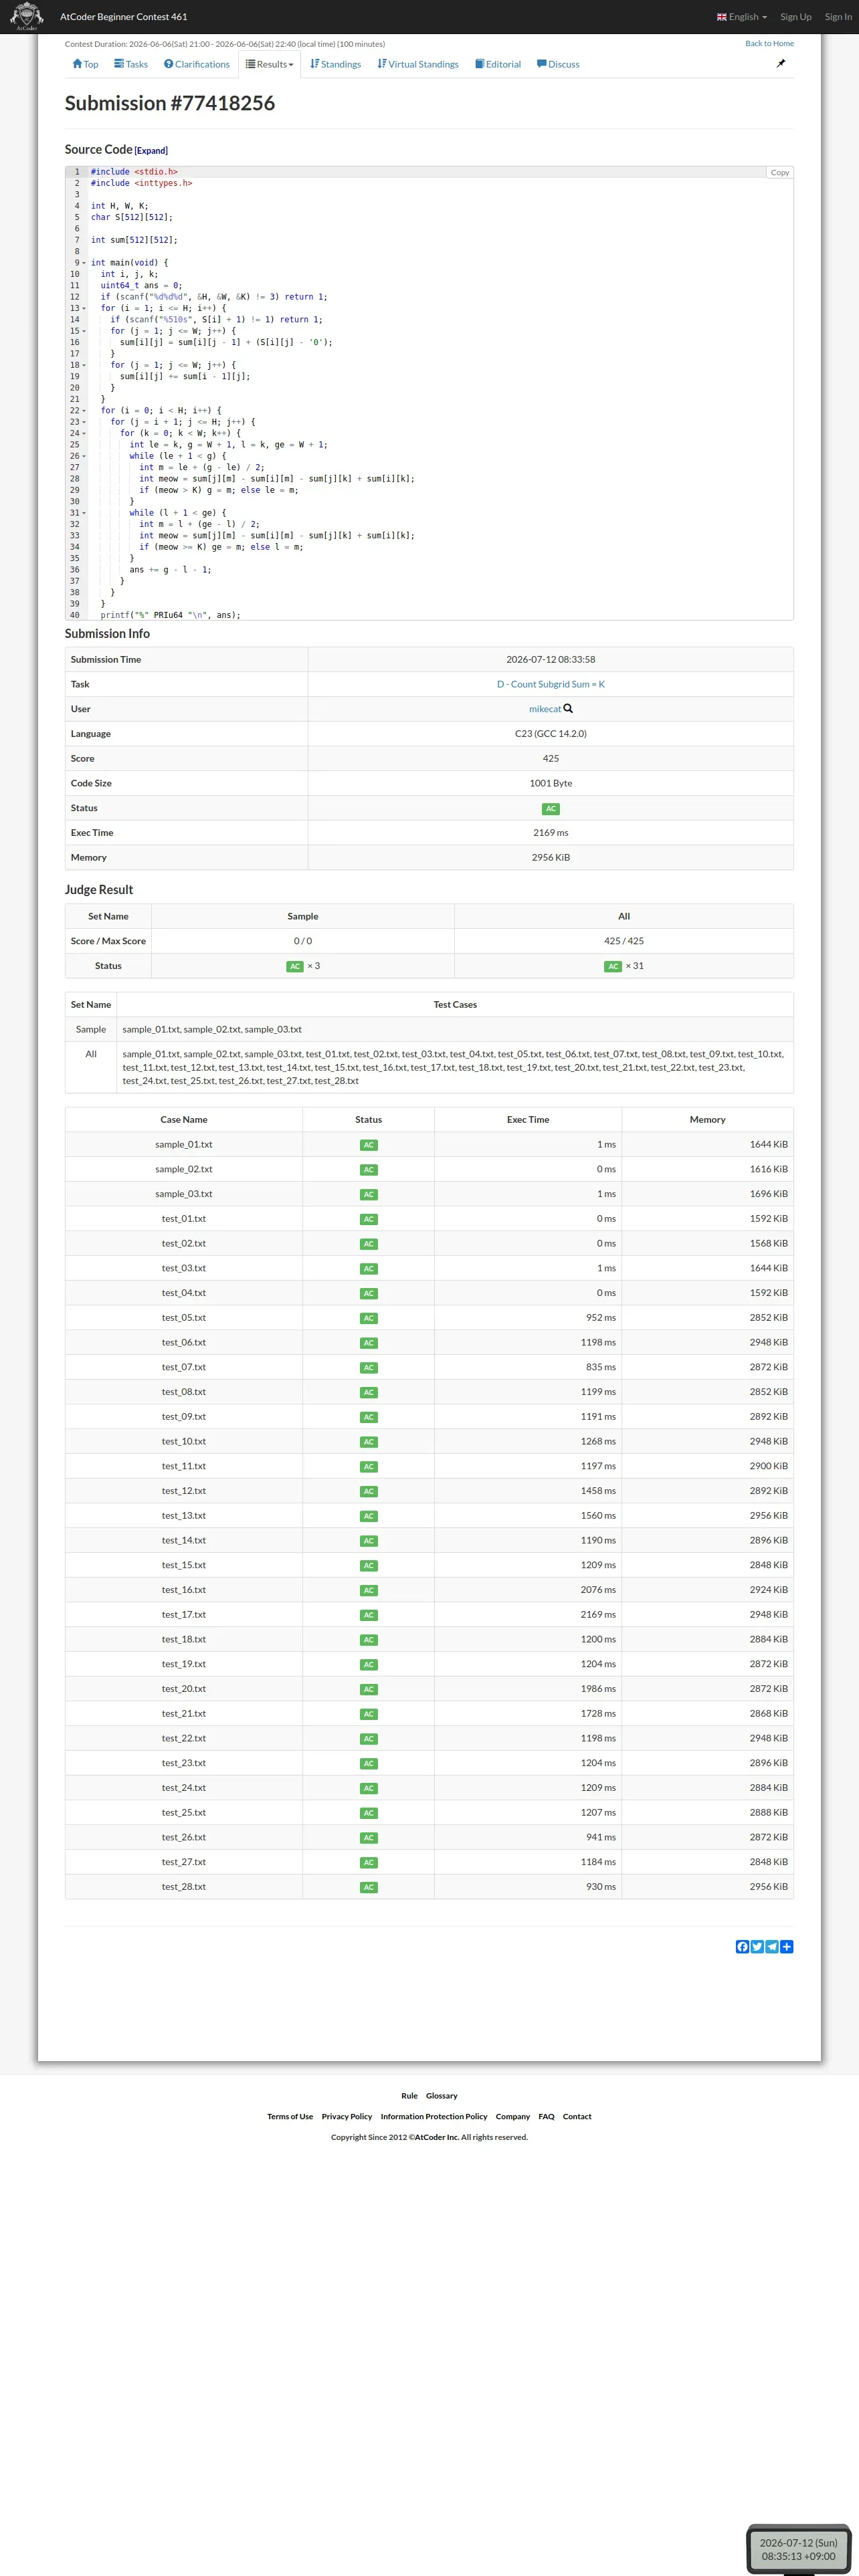
Task: Share the submission on Facebook
Action: [742, 1946]
